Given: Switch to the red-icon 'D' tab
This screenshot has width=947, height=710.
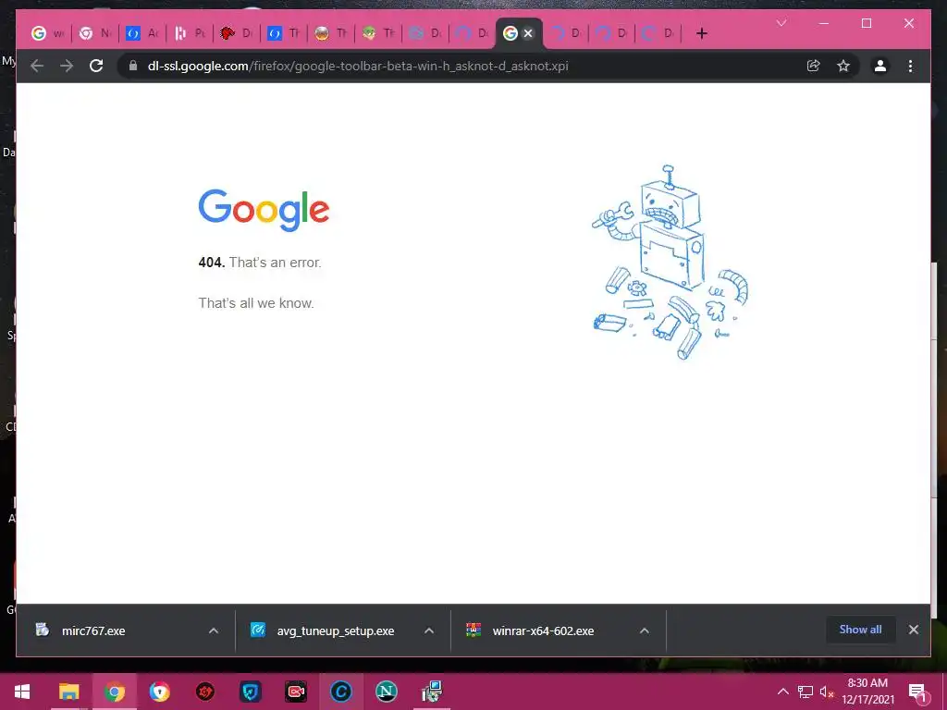Looking at the screenshot, I should (236, 33).
